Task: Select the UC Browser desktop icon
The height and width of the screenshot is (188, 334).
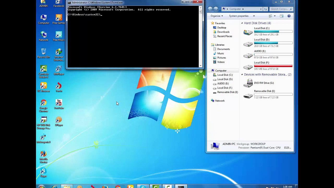Action: point(44,87)
